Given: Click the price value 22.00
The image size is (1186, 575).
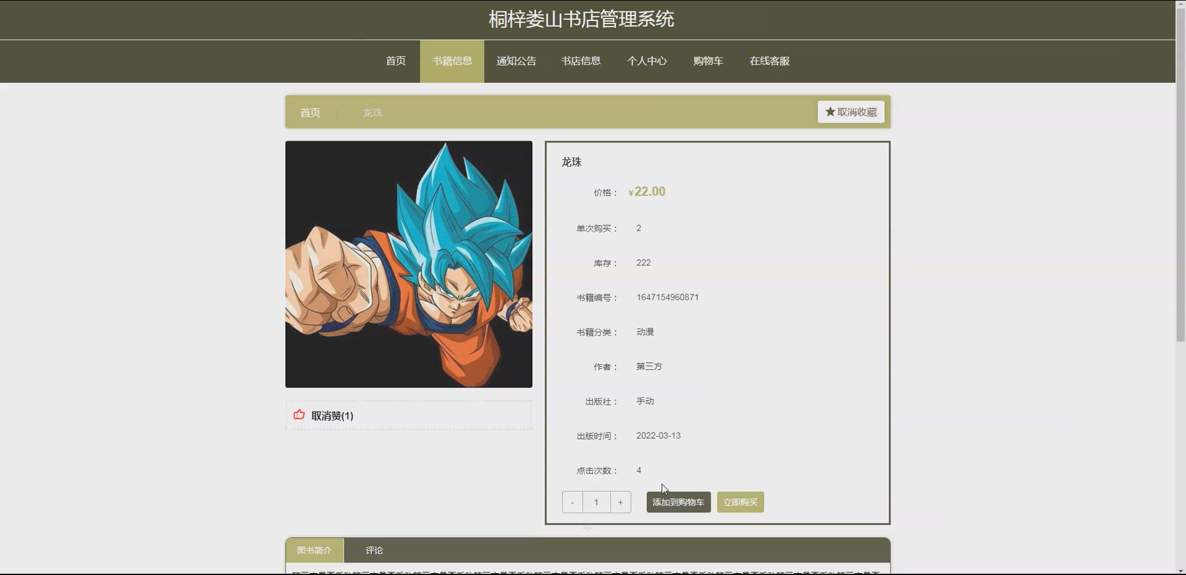Looking at the screenshot, I should coord(649,191).
